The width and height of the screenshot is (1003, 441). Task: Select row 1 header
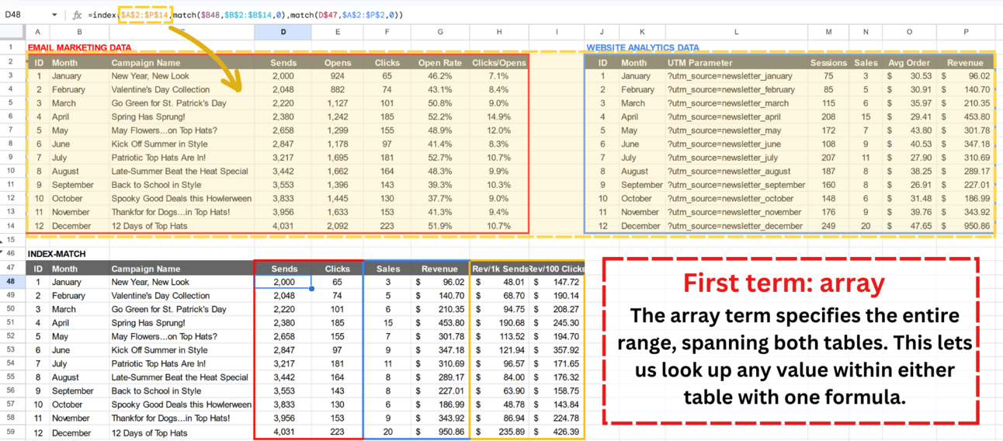click(12, 47)
